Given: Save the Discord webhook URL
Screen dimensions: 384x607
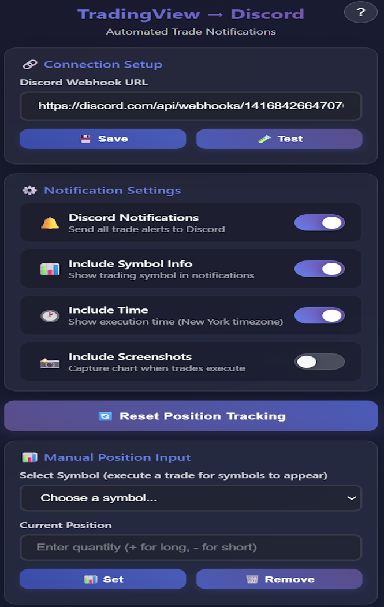Looking at the screenshot, I should 103,139.
